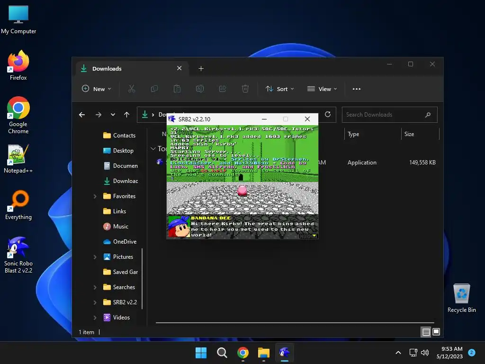Open Everything search desktop shortcut
Viewport: 485px width, 364px height.
tap(18, 205)
